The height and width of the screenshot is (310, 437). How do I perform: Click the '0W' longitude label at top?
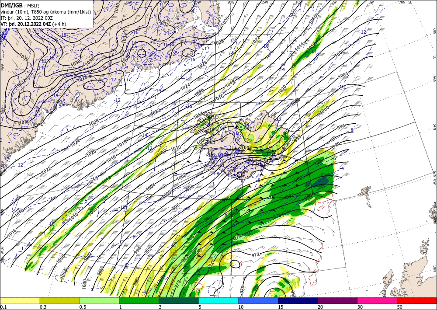tap(371, 2)
